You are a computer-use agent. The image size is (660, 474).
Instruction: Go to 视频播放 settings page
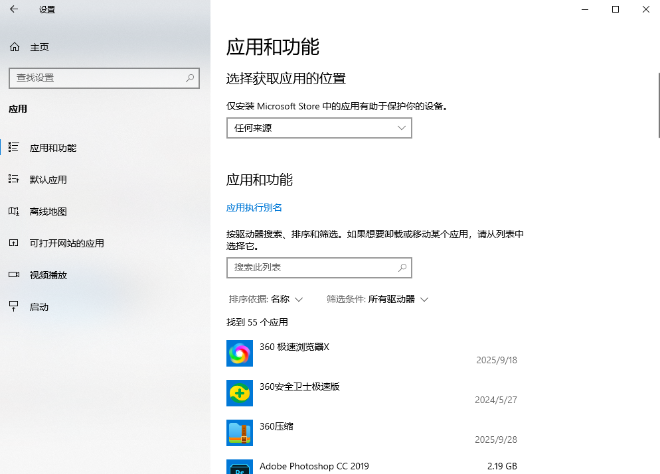pyautogui.click(x=48, y=275)
